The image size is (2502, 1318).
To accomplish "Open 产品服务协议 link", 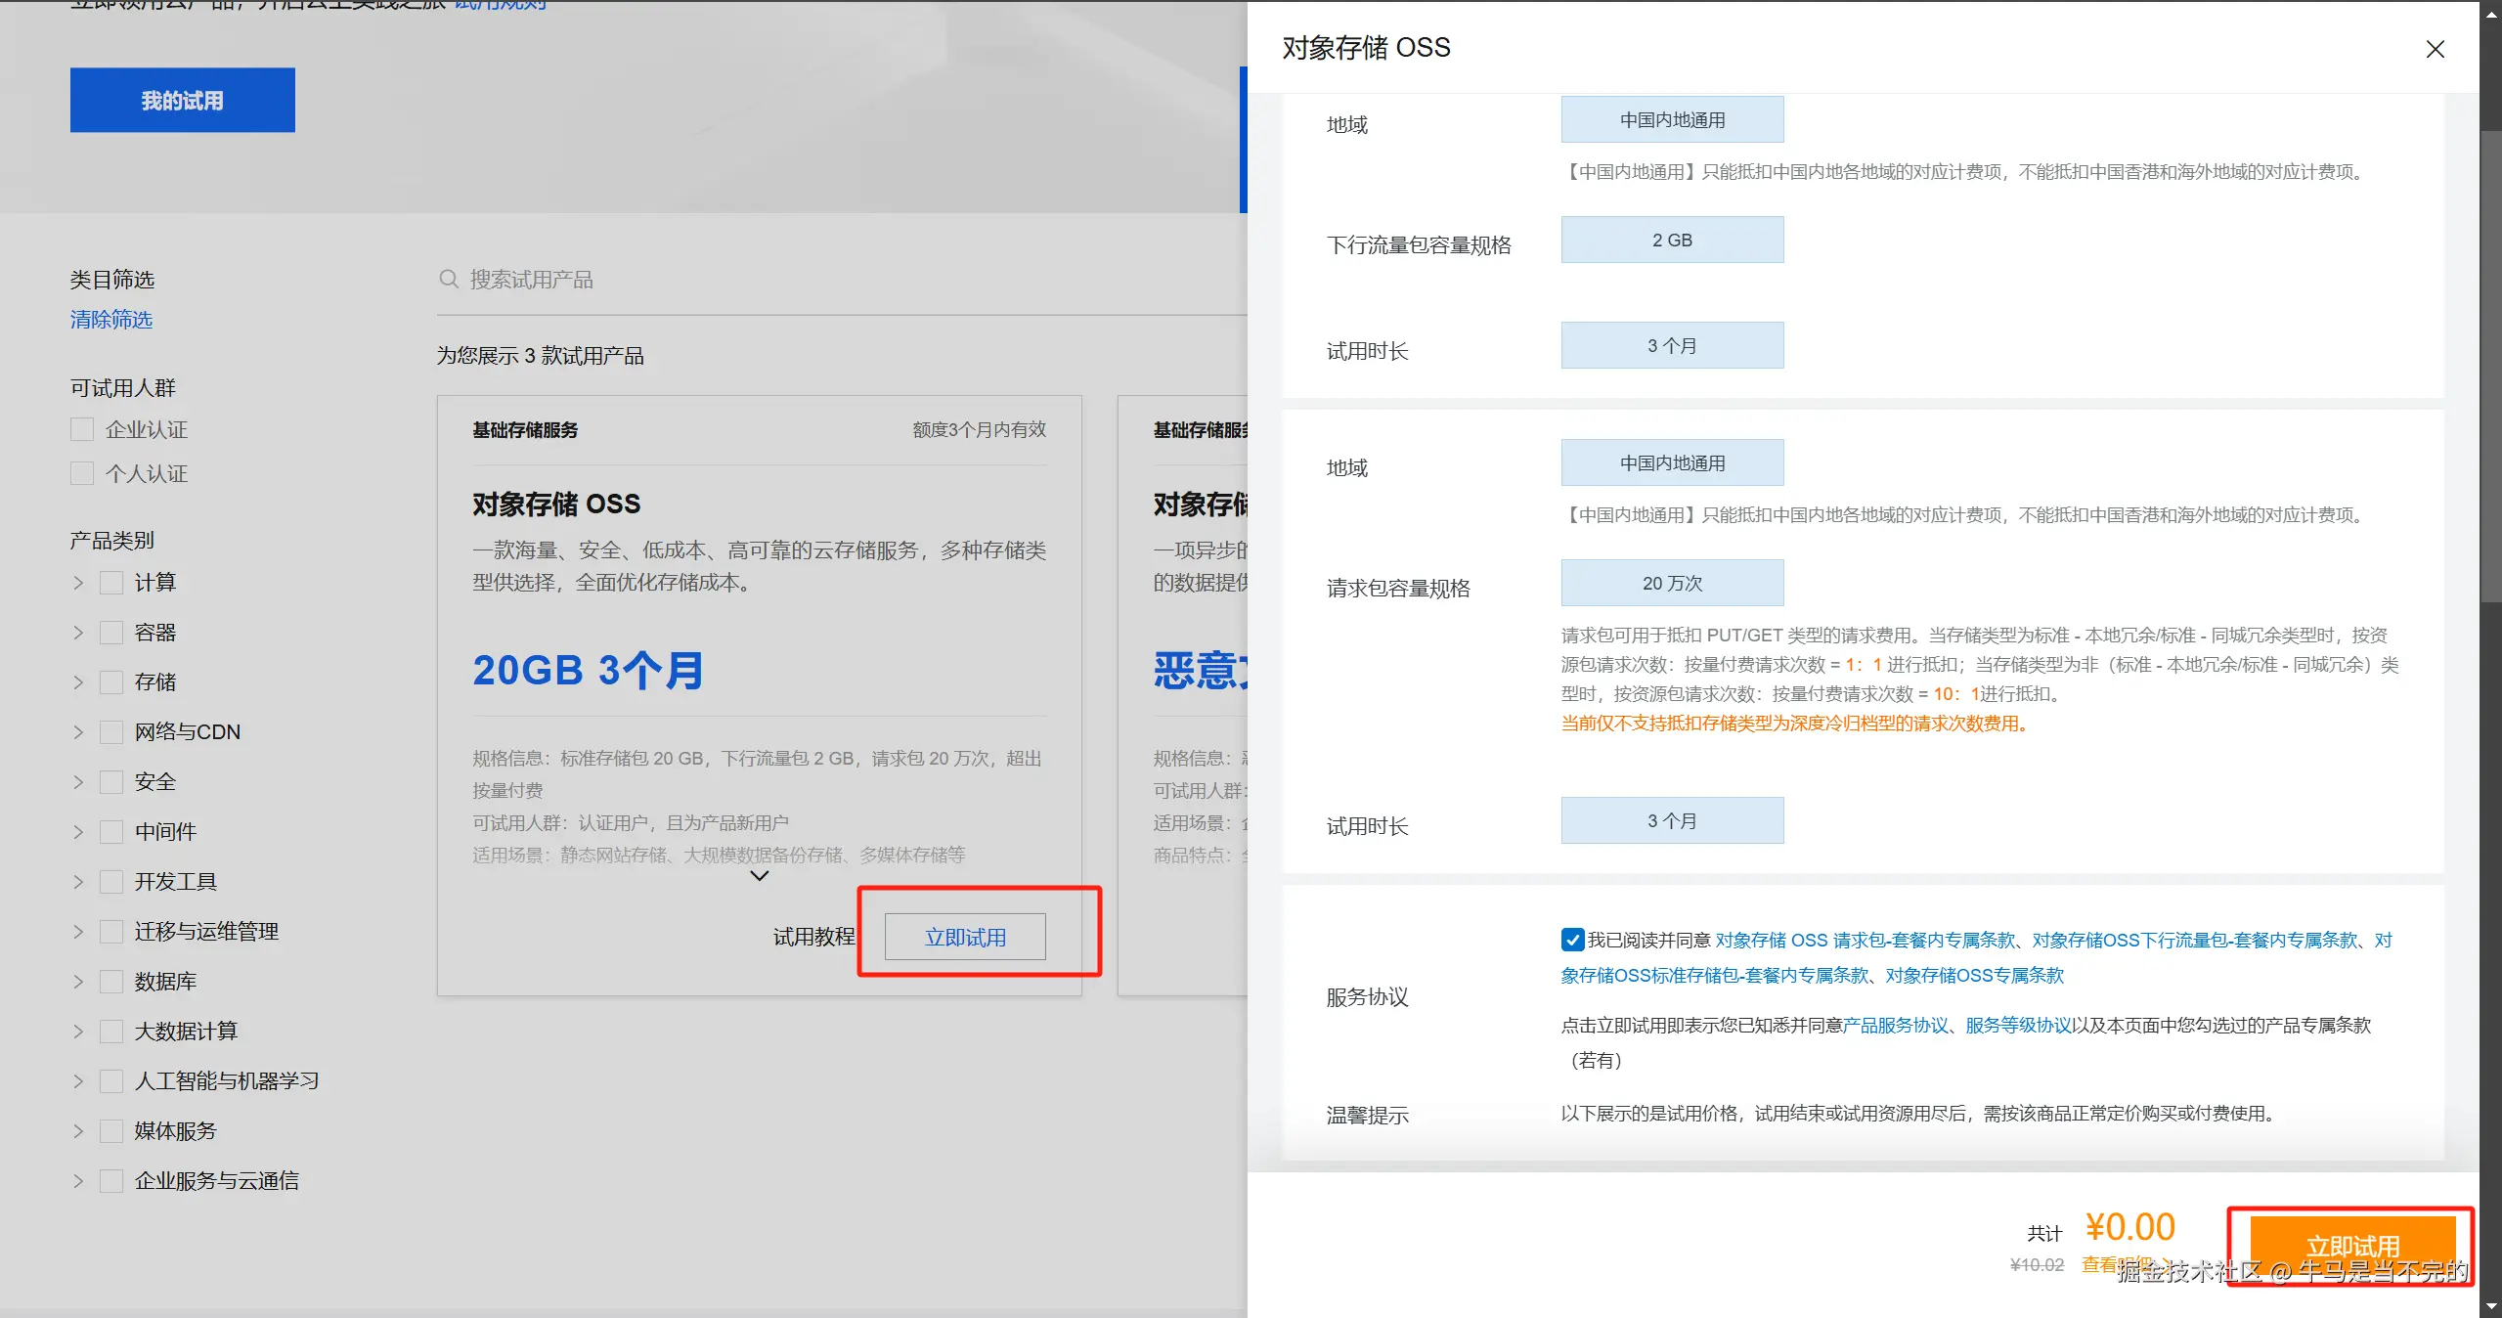I will click(1896, 1026).
